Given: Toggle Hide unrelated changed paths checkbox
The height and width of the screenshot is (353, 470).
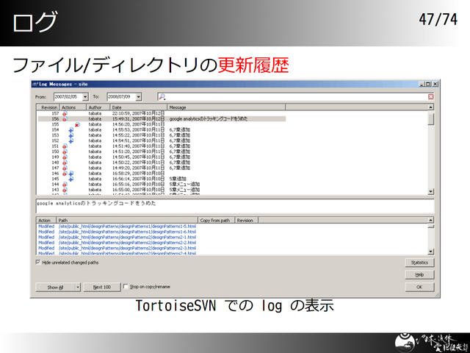Looking at the screenshot, I should click(39, 262).
